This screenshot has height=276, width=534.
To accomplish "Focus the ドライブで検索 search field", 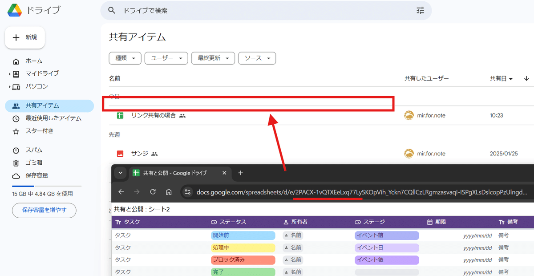I will (x=266, y=10).
